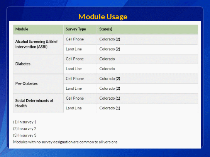
Task: Click the "(3) In survey 3" footnote
Action: pos(25,135)
